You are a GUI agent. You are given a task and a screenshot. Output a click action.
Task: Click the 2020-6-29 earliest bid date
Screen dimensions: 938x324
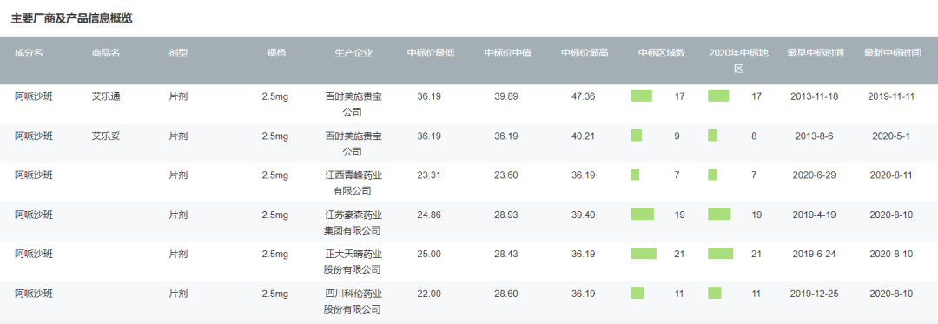click(814, 175)
